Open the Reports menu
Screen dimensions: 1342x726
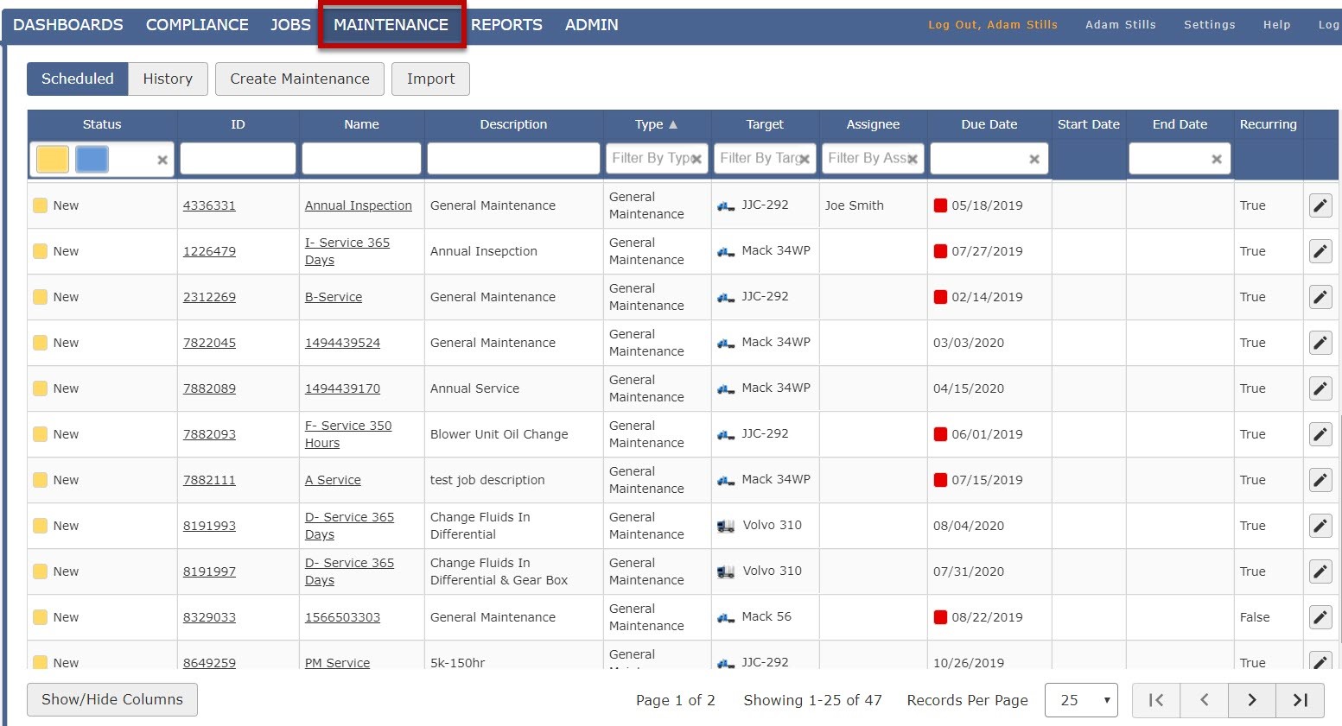click(506, 25)
